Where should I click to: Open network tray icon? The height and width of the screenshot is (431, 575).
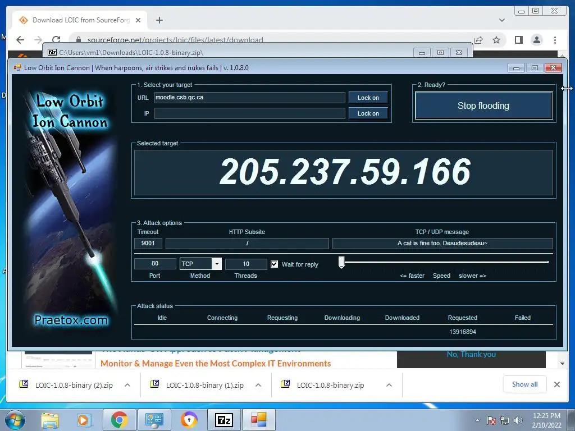505,421
